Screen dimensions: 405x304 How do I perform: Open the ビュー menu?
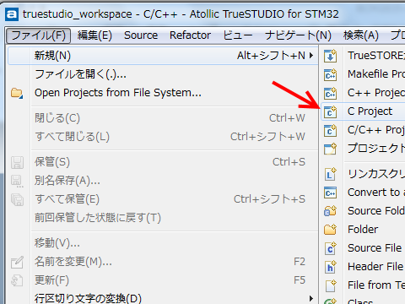238,35
